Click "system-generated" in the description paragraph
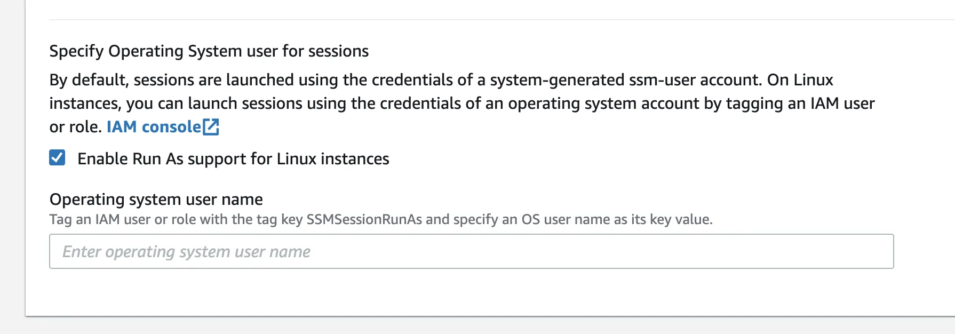 click(x=557, y=80)
